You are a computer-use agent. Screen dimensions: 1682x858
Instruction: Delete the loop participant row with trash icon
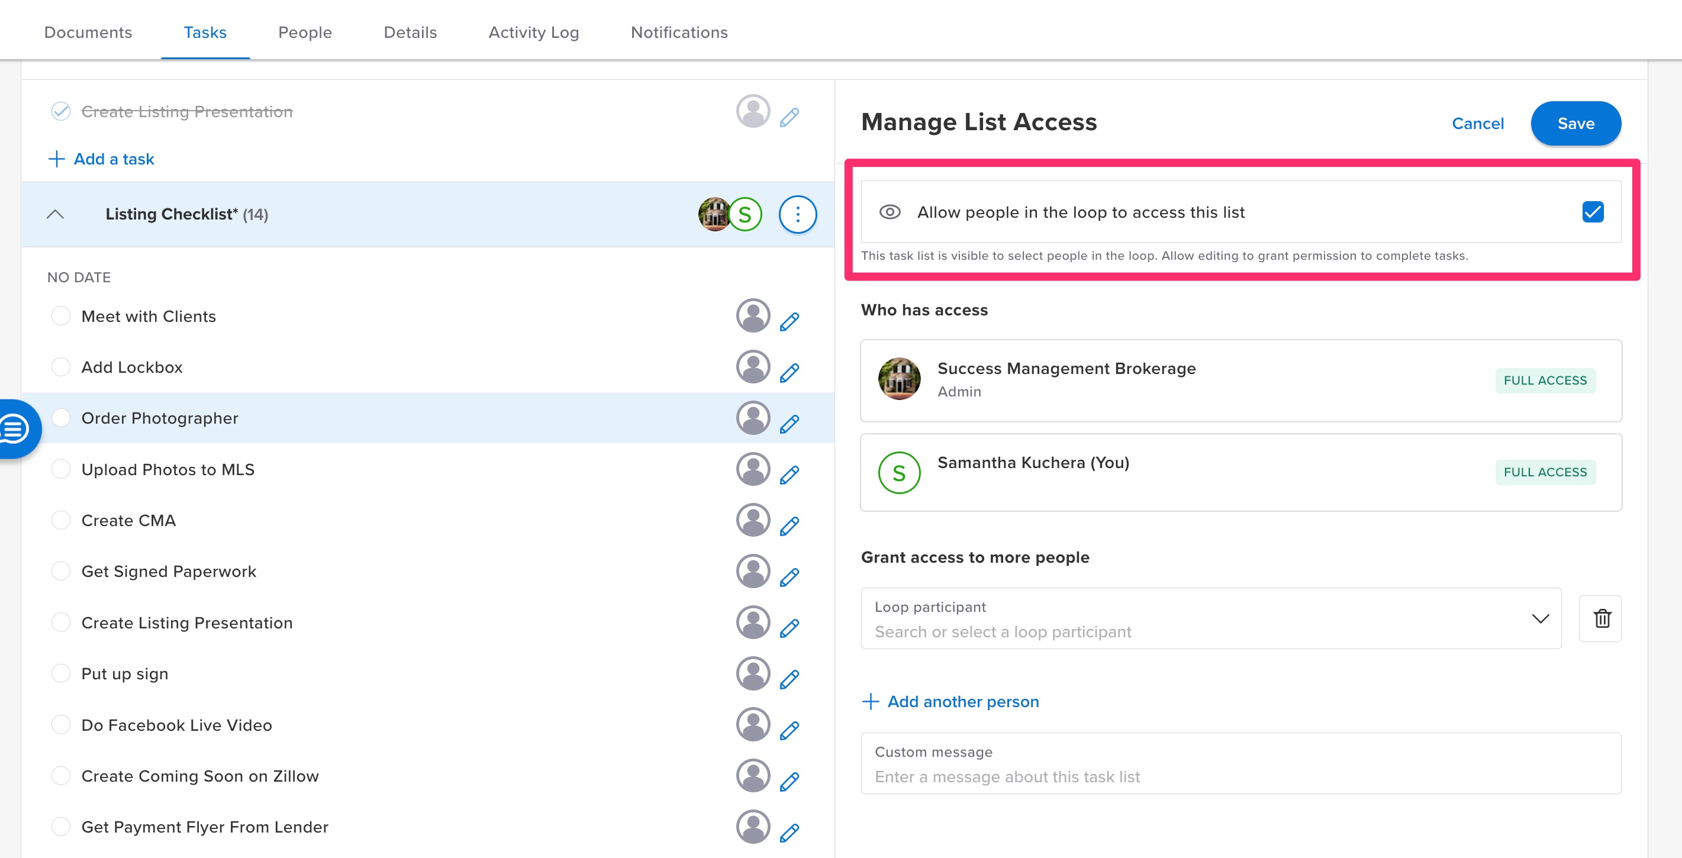click(x=1600, y=618)
